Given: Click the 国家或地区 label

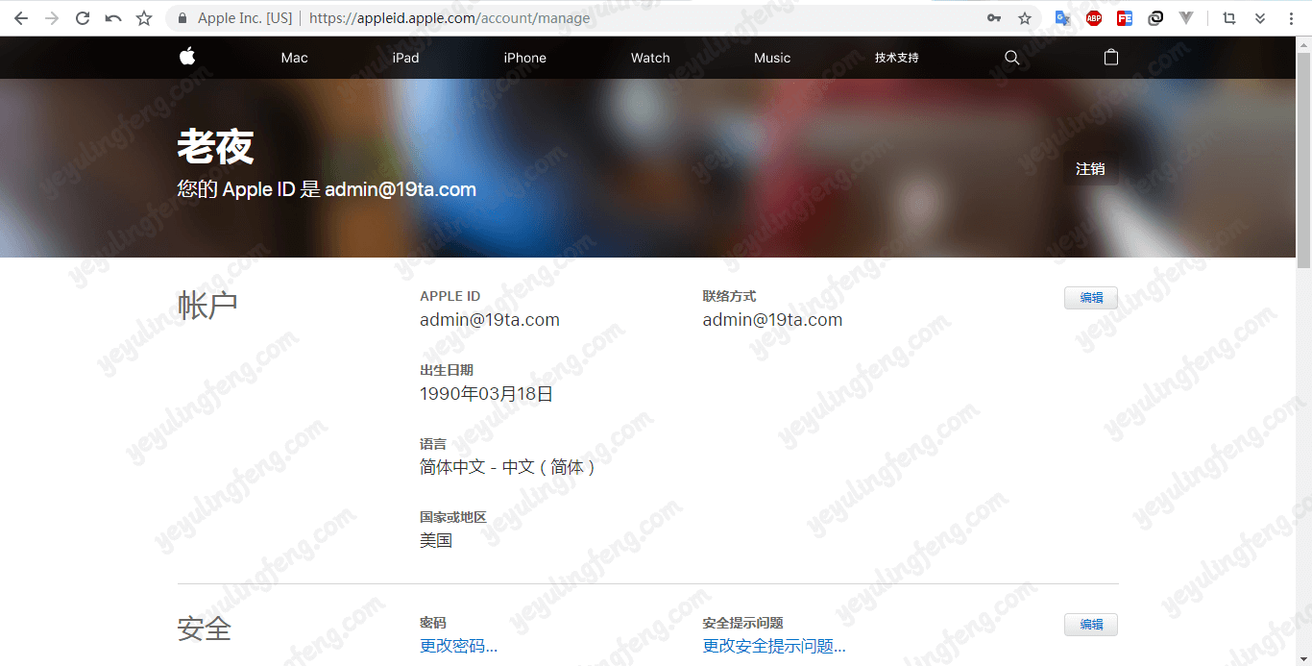Looking at the screenshot, I should coord(453,517).
